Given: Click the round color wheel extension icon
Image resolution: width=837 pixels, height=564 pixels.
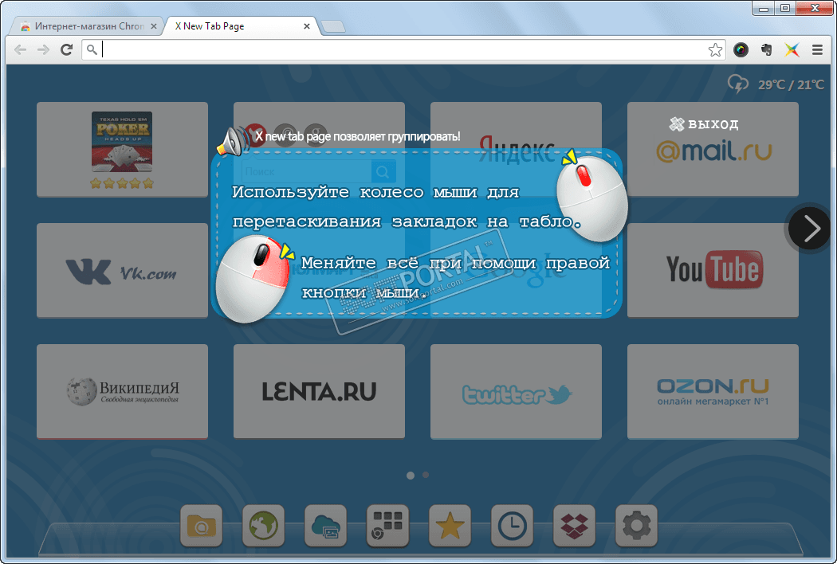Looking at the screenshot, I should pyautogui.click(x=741, y=49).
